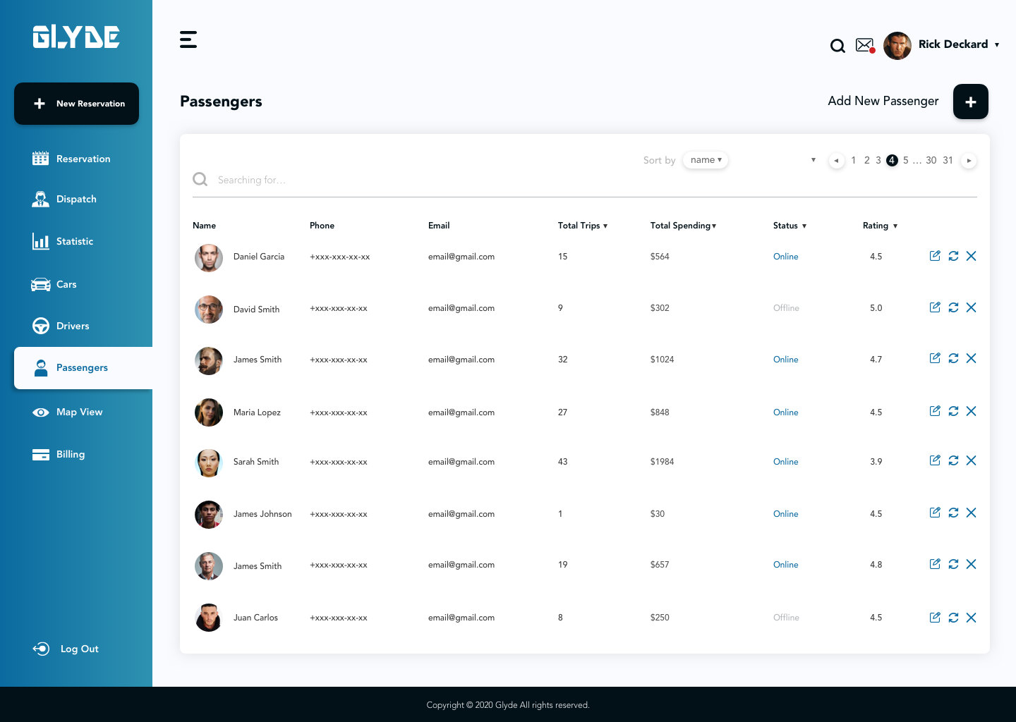Image resolution: width=1016 pixels, height=722 pixels.
Task: Sort by Rating column header
Action: click(x=880, y=226)
